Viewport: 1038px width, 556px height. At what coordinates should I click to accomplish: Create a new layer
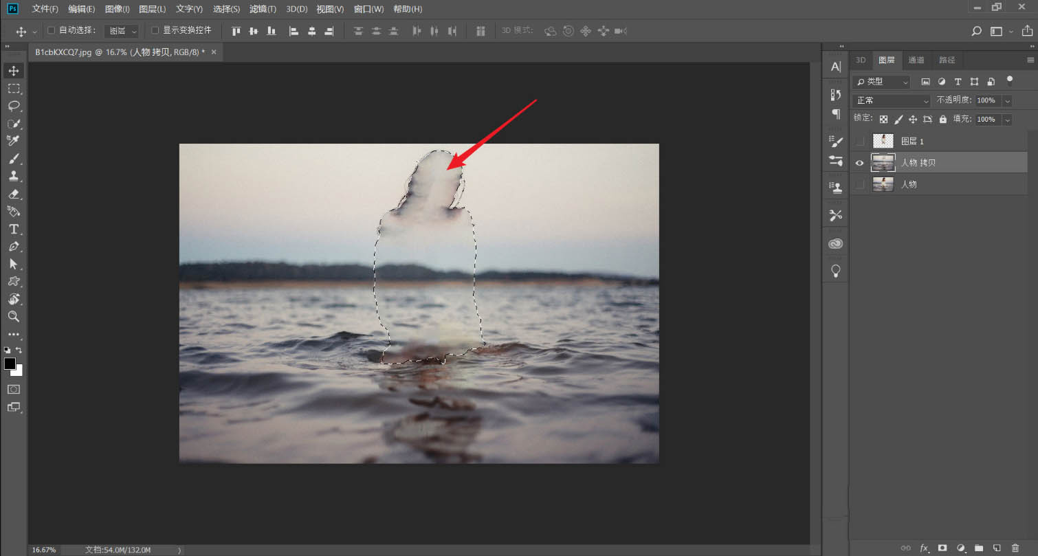[997, 548]
